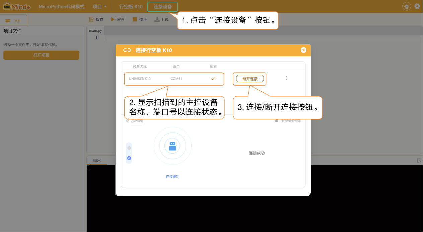Image resolution: width=423 pixels, height=232 pixels.
Task: Select the MicroPython代码模式 menu item
Action: (62, 7)
